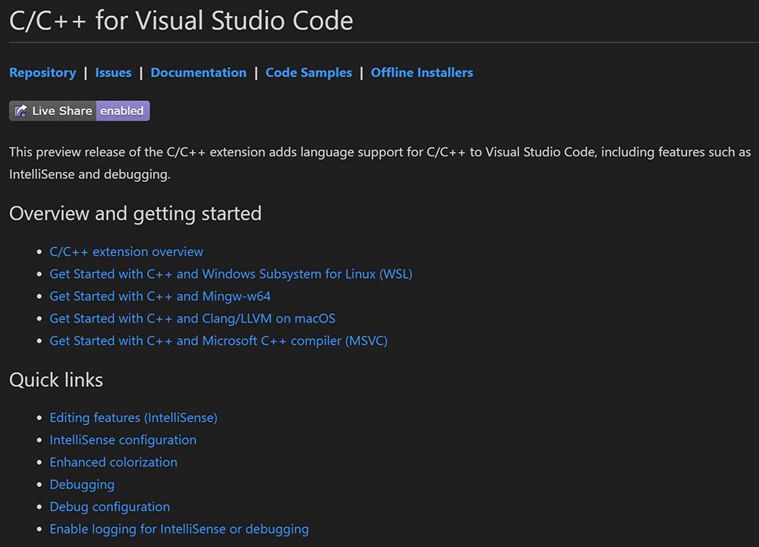Open the Issues link
Screen dimensions: 759x547
[113, 73]
